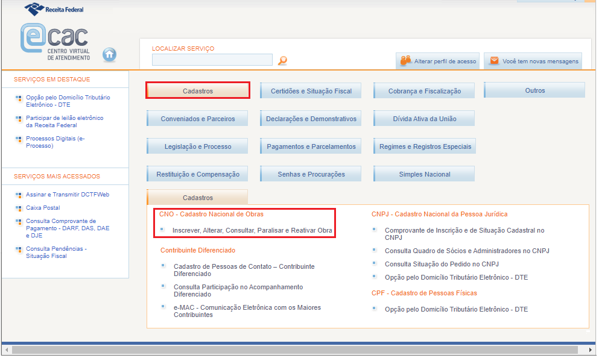
Task: Open sidebar Opção pelo Domicílio Tributário Eletrônico
Action: [68, 101]
